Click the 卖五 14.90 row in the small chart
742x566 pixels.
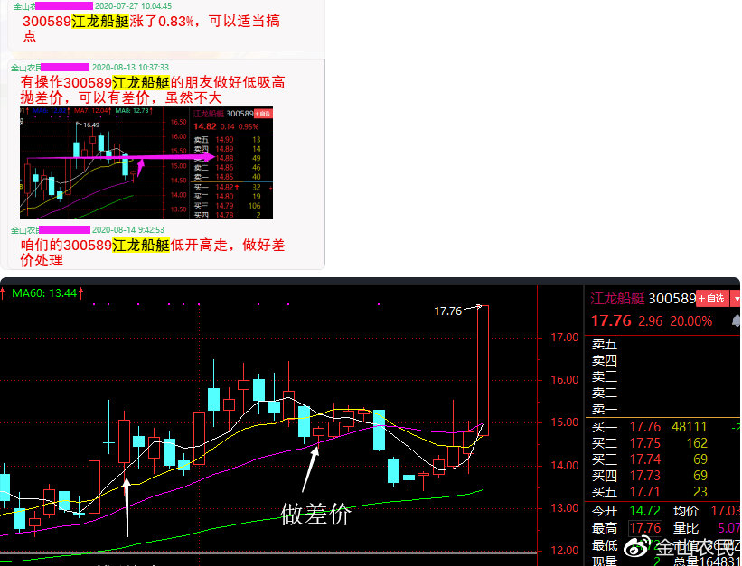[232, 140]
